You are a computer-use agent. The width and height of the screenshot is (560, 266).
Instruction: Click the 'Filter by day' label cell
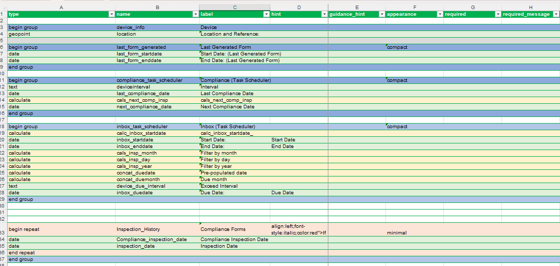point(235,160)
